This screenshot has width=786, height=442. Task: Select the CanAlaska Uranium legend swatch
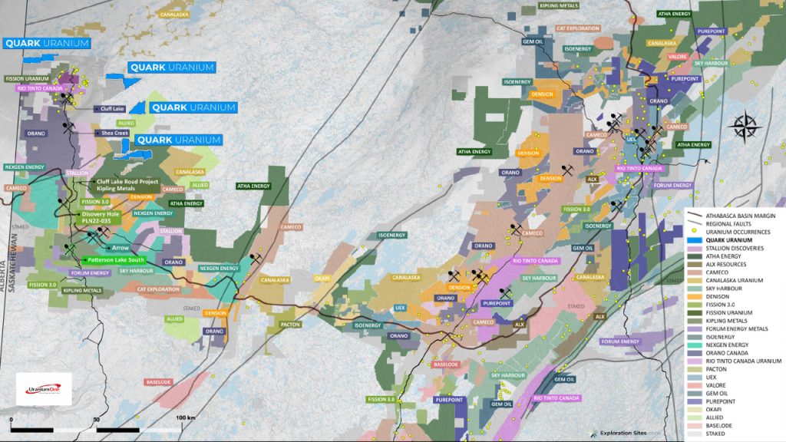tap(694, 280)
